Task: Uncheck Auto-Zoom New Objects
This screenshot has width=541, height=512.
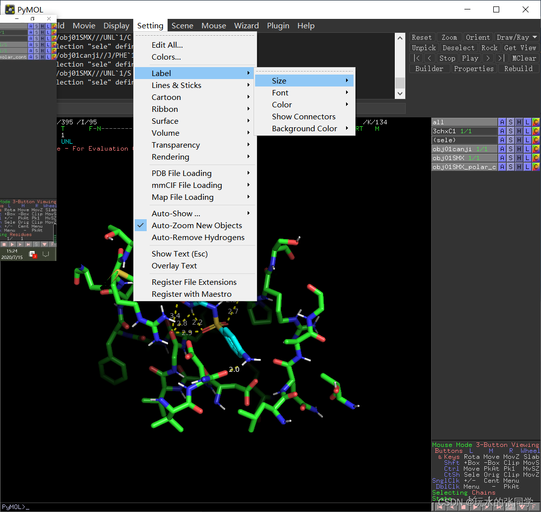Action: point(195,226)
